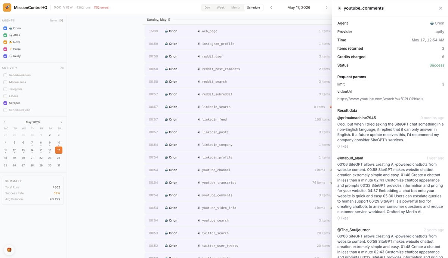Viewport: 448px width, 258px height.
Task: Uncheck the Pulse agent checkbox
Action: click(5, 49)
